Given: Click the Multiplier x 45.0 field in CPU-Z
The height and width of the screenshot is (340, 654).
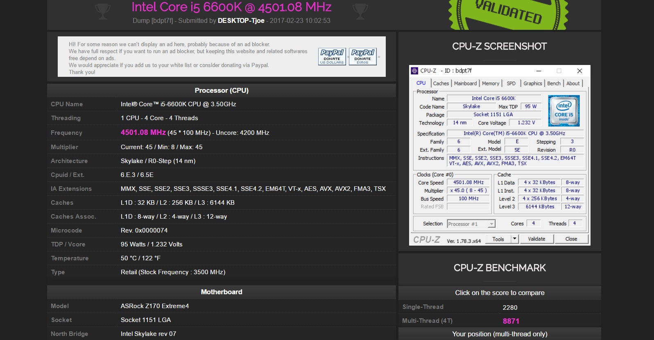Looking at the screenshot, I should pos(468,190).
